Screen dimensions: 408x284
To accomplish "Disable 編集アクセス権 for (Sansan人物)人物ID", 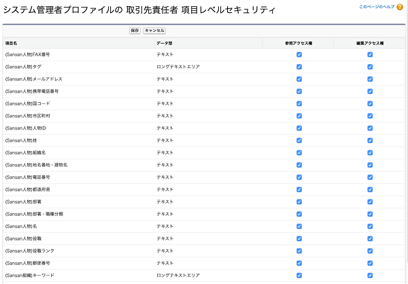I will [370, 128].
